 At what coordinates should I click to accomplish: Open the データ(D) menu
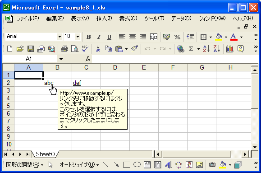181,19
